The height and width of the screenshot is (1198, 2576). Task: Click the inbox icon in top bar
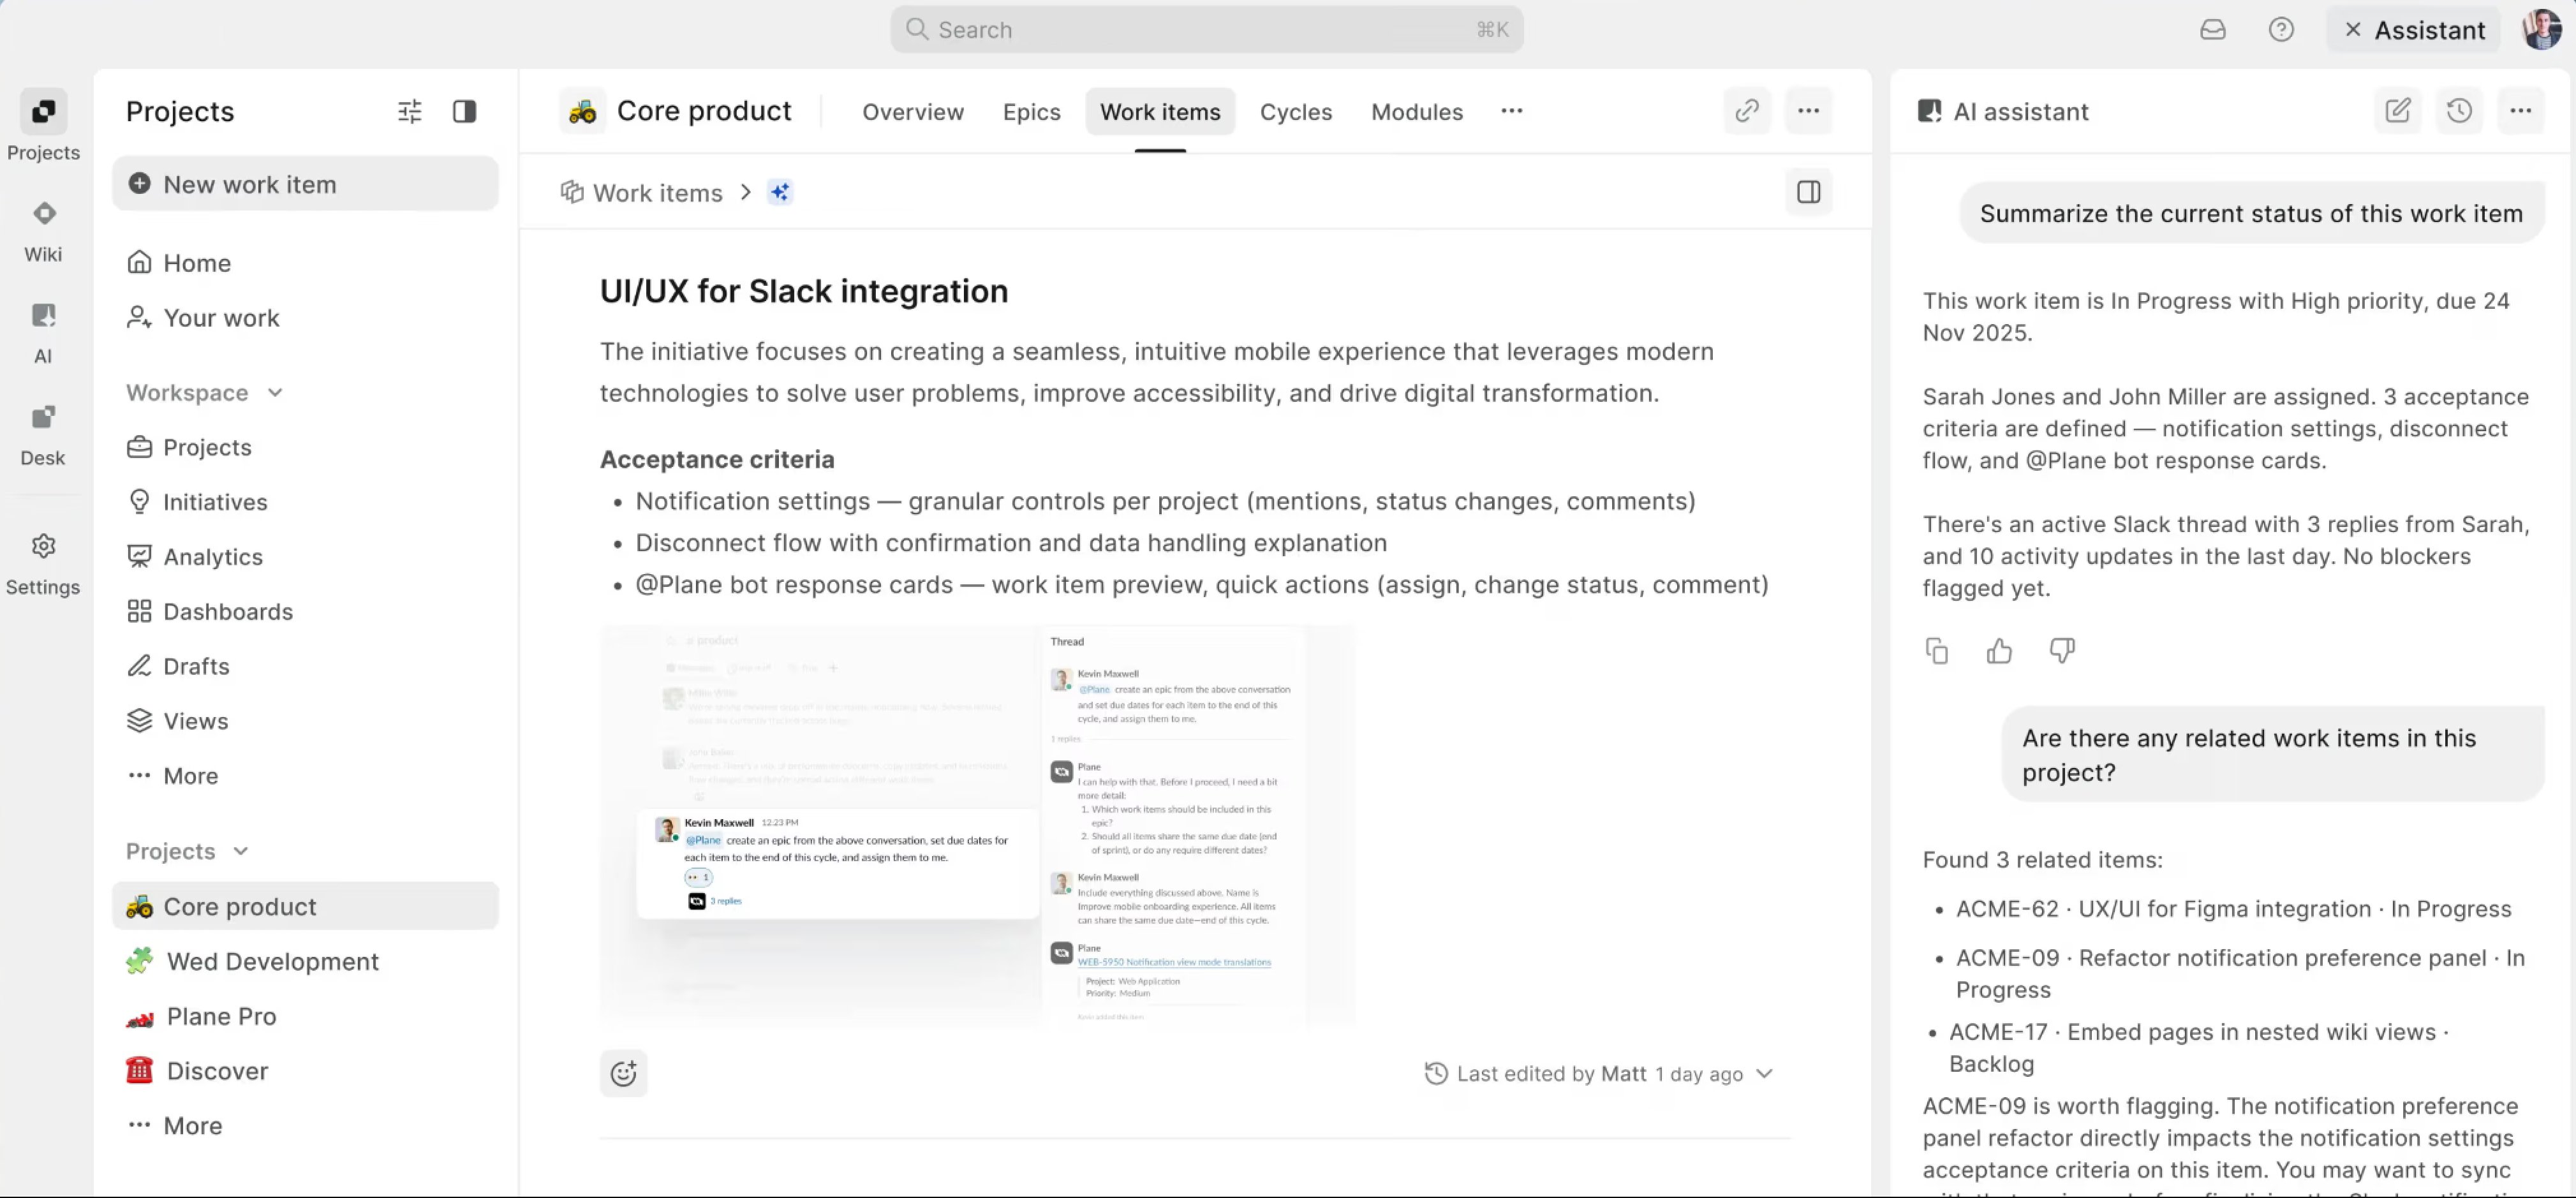tap(2212, 30)
